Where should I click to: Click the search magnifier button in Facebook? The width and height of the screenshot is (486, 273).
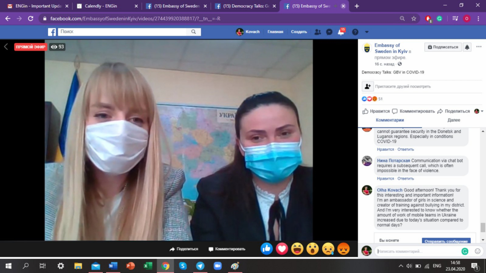point(194,32)
